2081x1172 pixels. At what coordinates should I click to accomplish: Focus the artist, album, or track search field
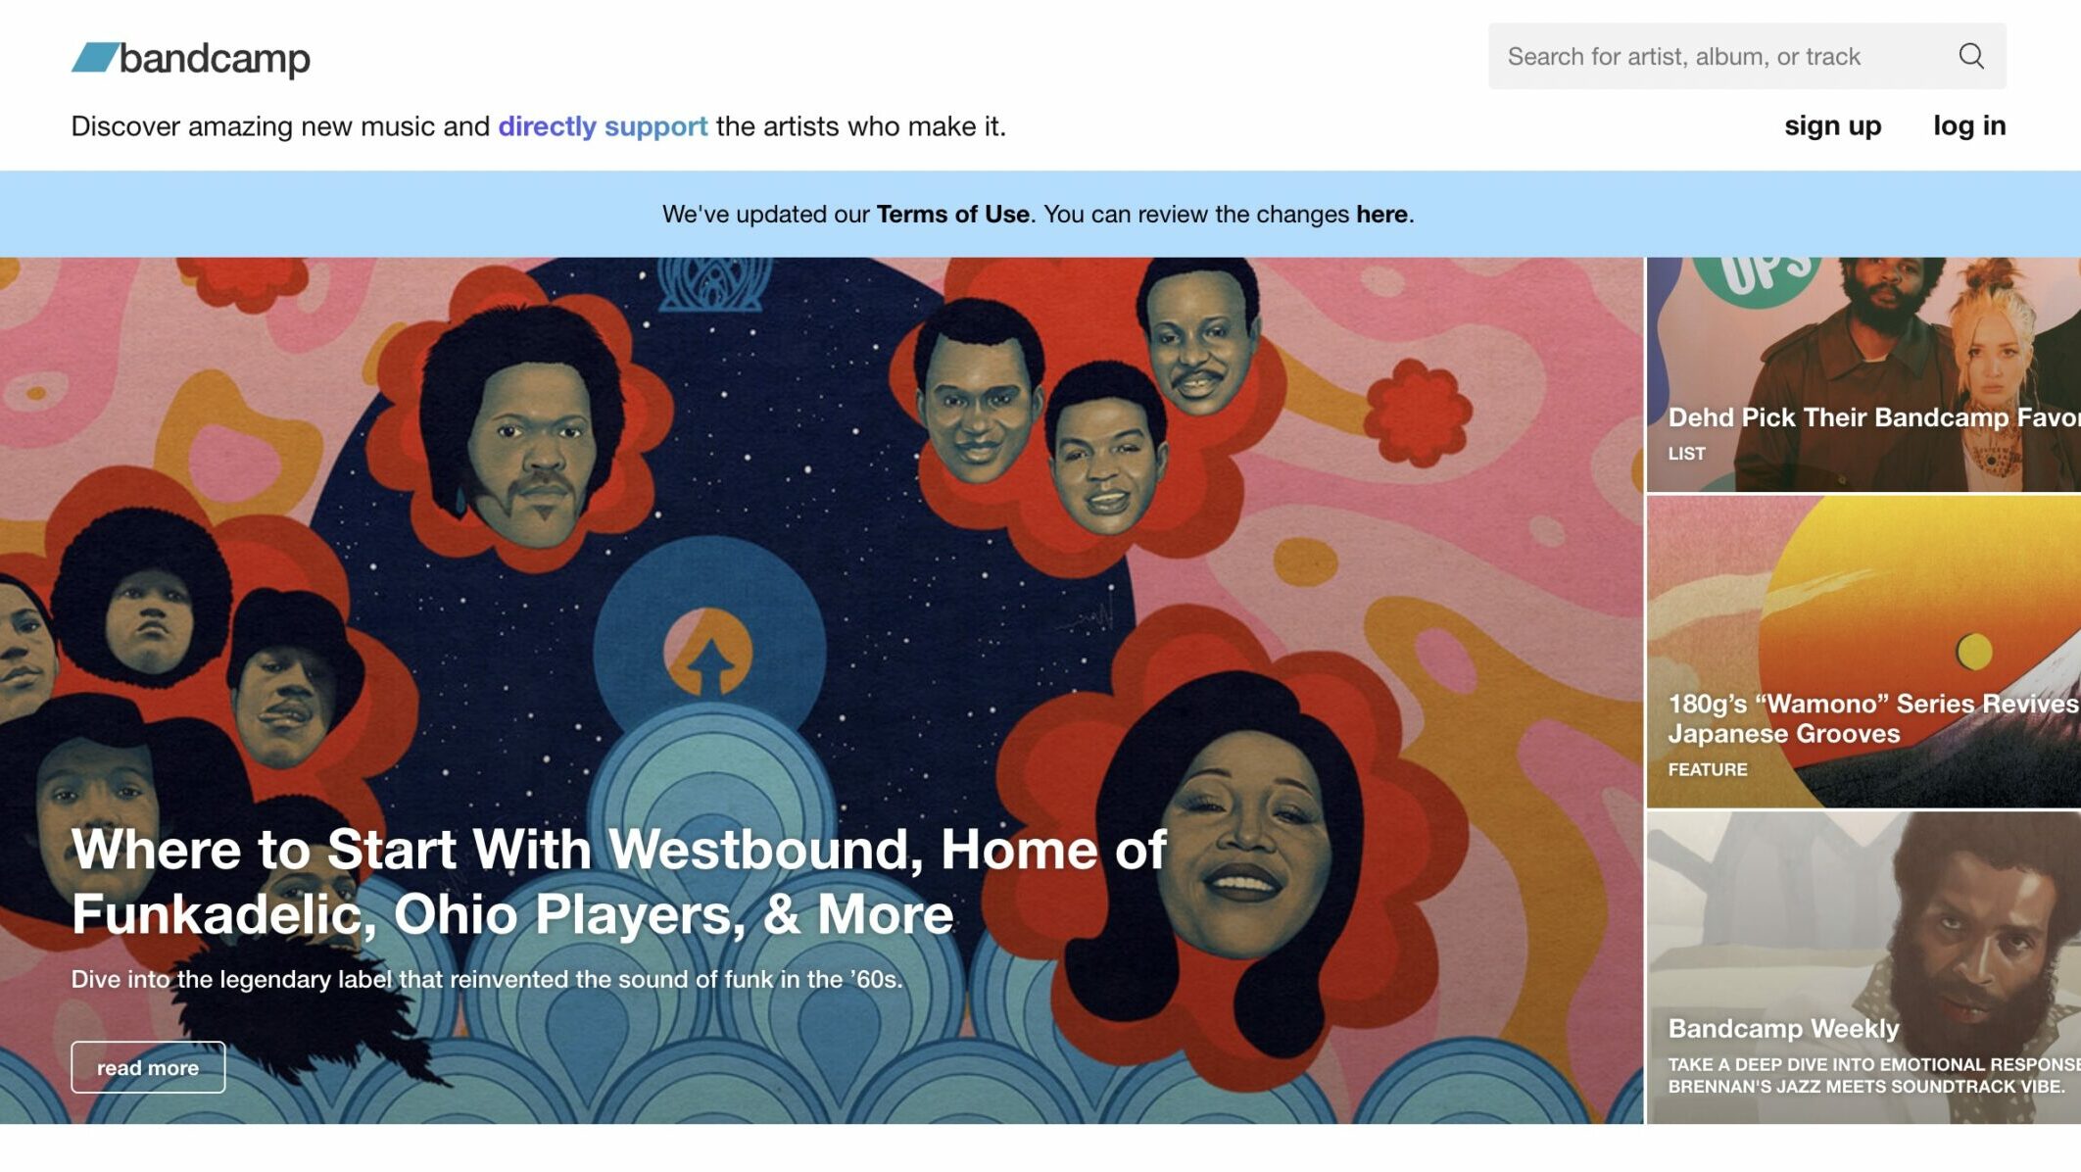pyautogui.click(x=1747, y=56)
